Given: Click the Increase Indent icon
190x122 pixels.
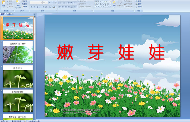Looking at the screenshot, I should (71, 3).
